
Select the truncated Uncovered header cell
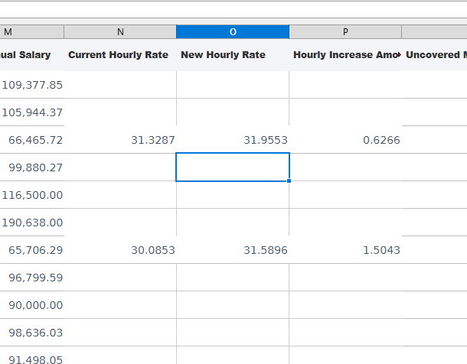(x=435, y=55)
